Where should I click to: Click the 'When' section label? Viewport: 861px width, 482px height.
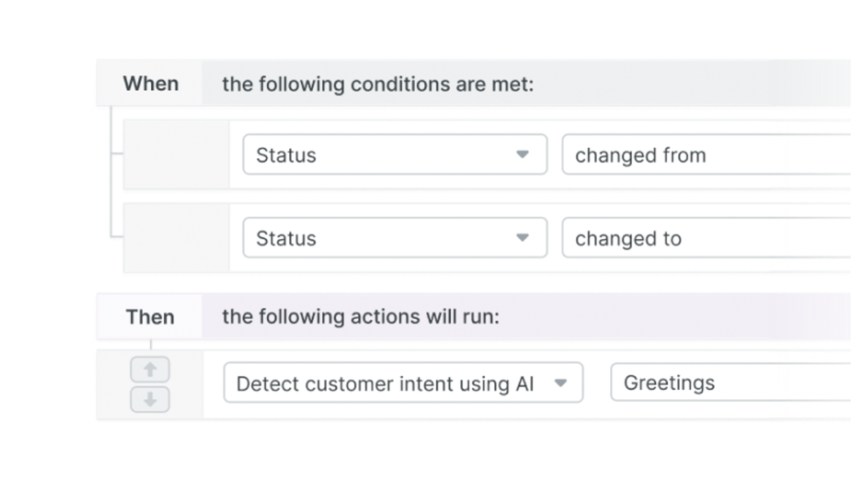(x=151, y=84)
